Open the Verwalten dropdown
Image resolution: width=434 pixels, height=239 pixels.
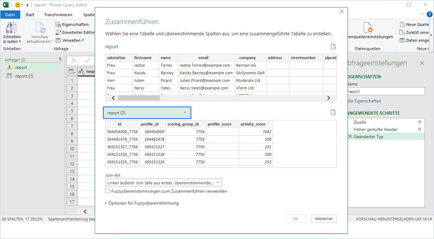pyautogui.click(x=70, y=40)
